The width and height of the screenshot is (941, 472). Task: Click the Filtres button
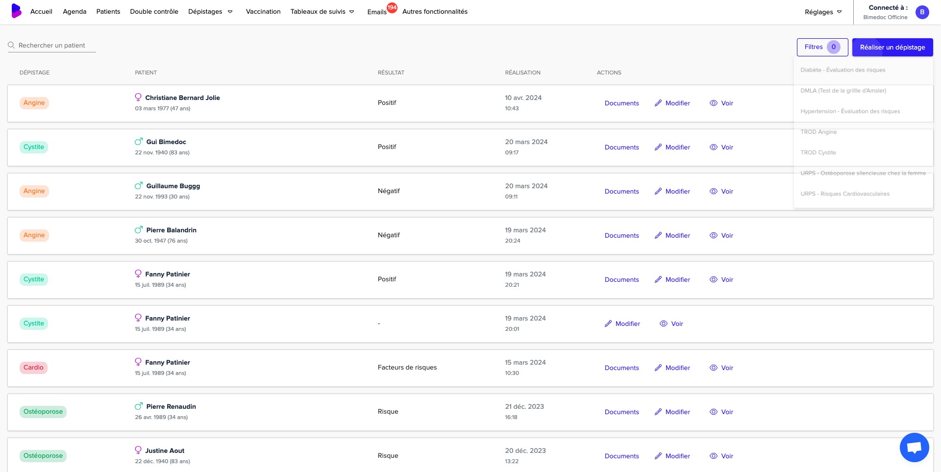(822, 47)
